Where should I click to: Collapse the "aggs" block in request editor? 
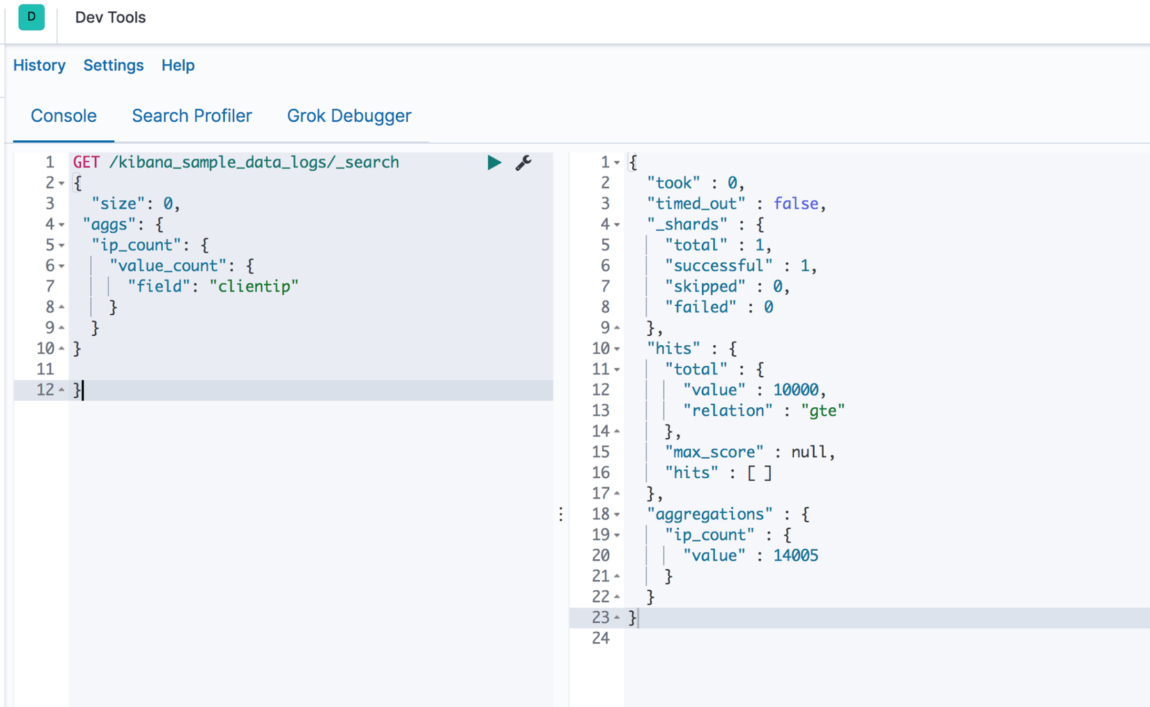(x=62, y=225)
